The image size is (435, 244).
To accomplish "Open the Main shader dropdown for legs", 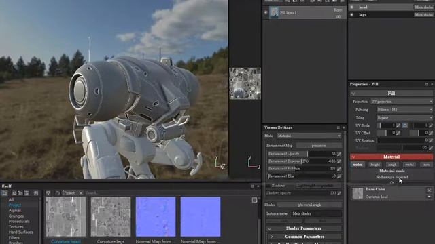I will click(x=423, y=15).
